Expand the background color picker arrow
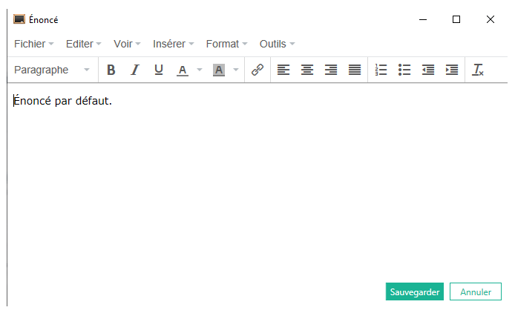515x313 pixels. point(236,70)
